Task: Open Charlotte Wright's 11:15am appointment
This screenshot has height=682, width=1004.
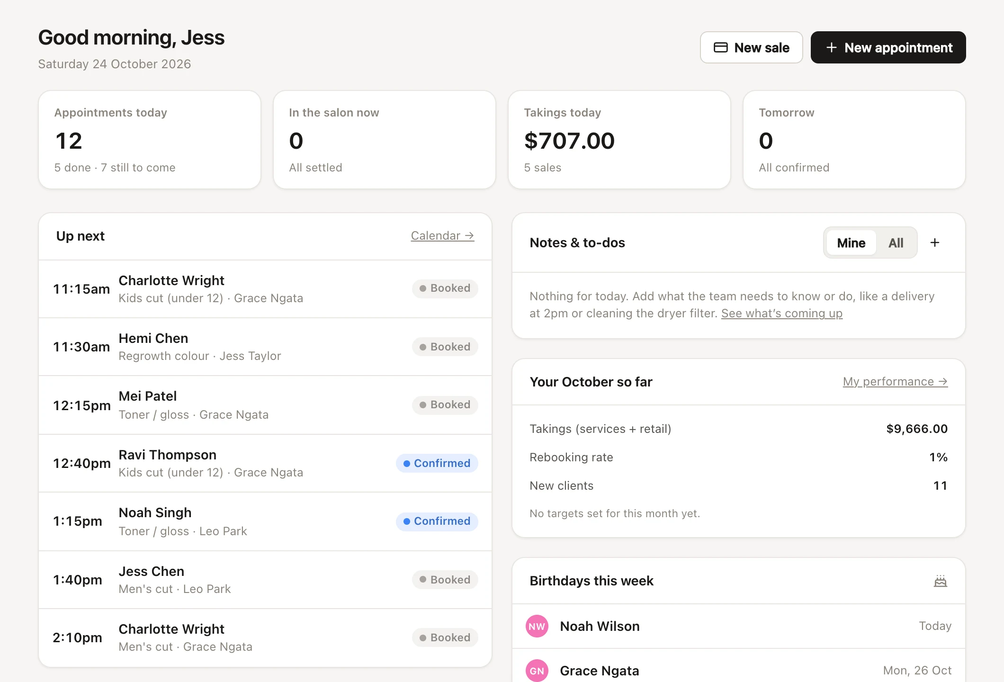Action: pos(265,289)
